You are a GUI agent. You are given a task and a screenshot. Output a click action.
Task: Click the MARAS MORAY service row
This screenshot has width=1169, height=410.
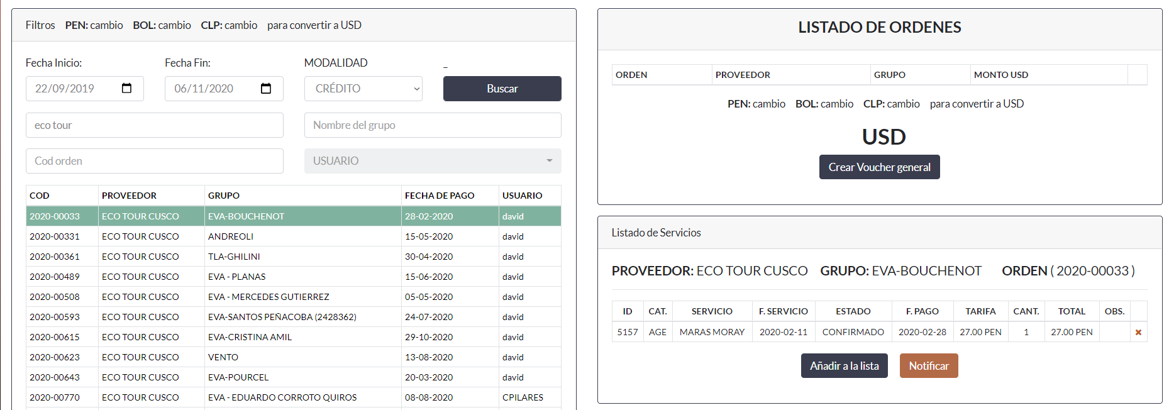click(x=712, y=332)
